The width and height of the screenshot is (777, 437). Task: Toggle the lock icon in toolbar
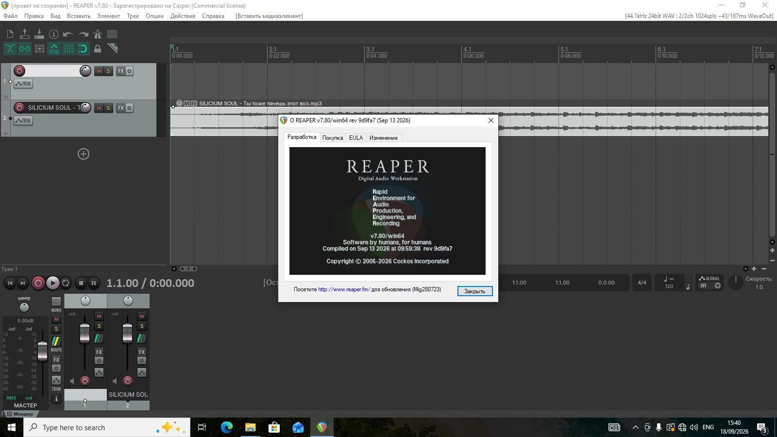[x=98, y=49]
